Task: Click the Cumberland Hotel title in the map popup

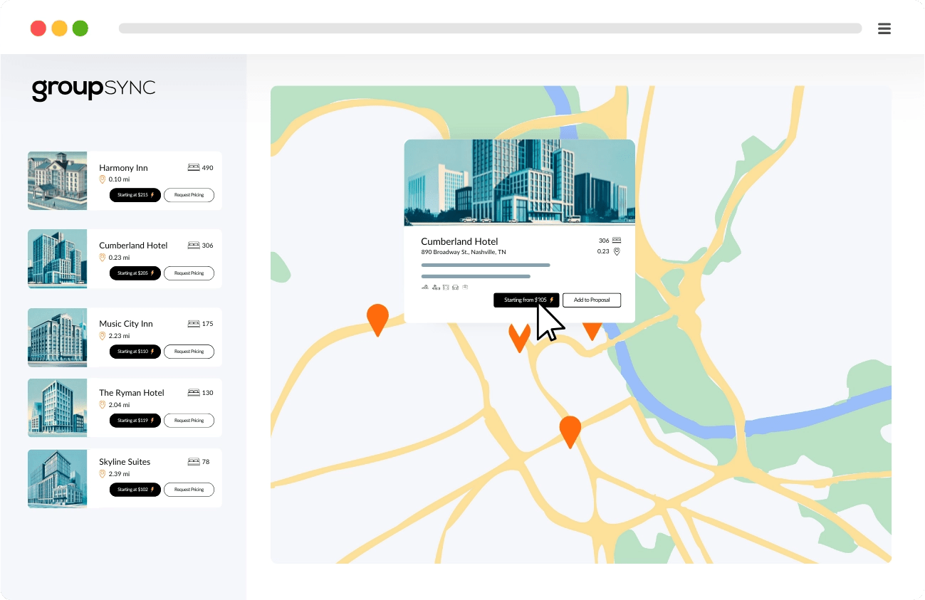Action: coord(459,241)
